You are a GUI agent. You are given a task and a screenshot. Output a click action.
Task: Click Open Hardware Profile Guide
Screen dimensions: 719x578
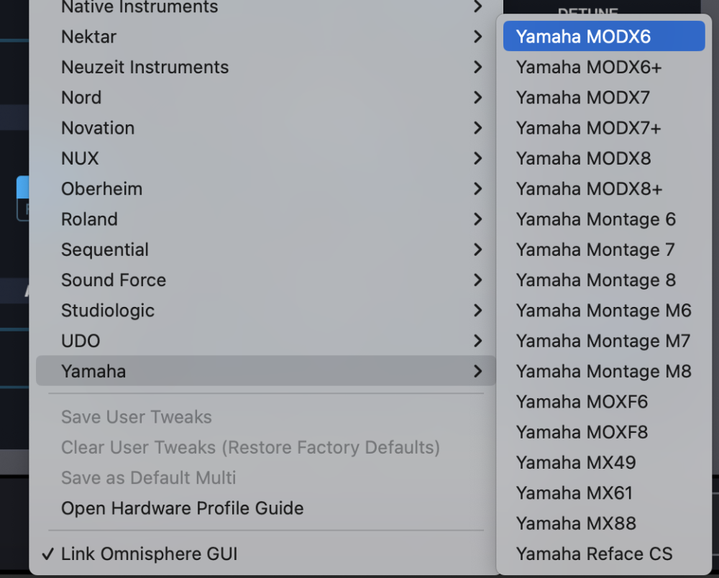click(x=182, y=508)
